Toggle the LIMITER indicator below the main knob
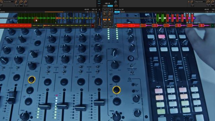Image resolution: width=215 pixels, height=121 pixels. click(116, 6)
